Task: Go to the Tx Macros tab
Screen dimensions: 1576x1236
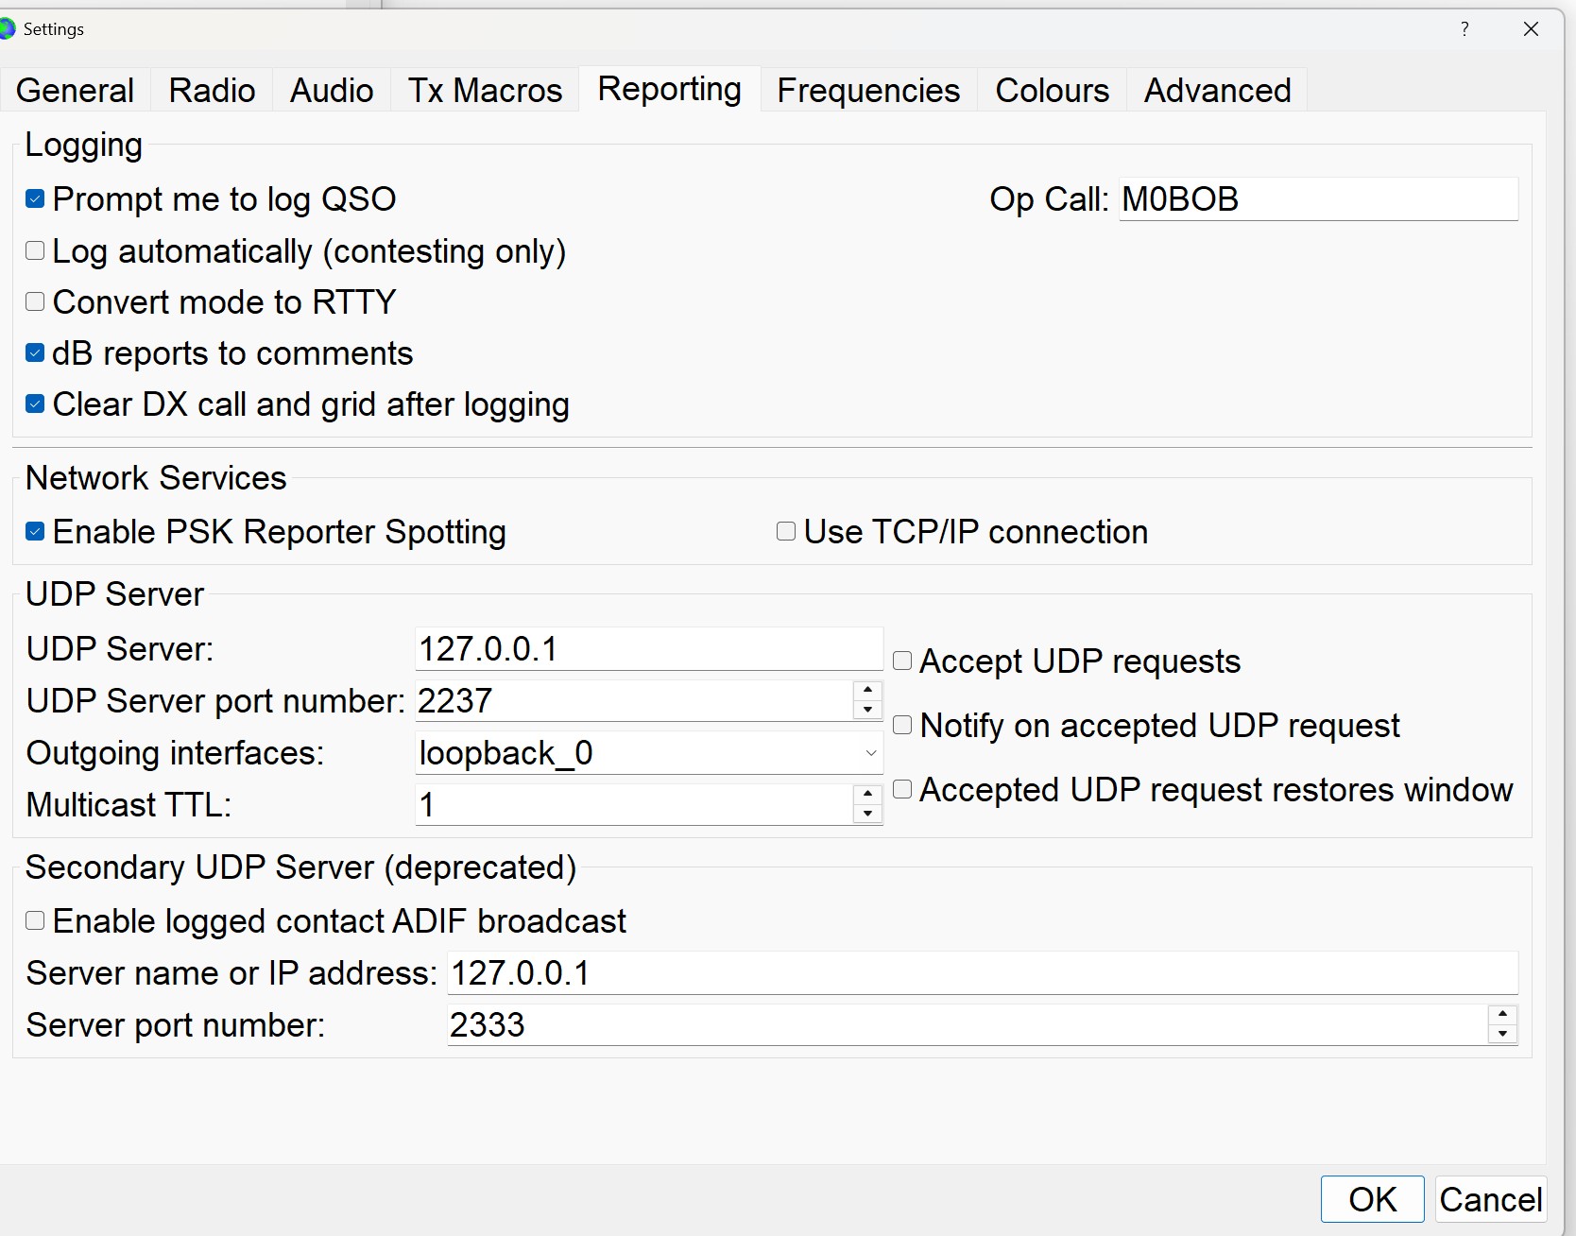Action: pyautogui.click(x=485, y=91)
